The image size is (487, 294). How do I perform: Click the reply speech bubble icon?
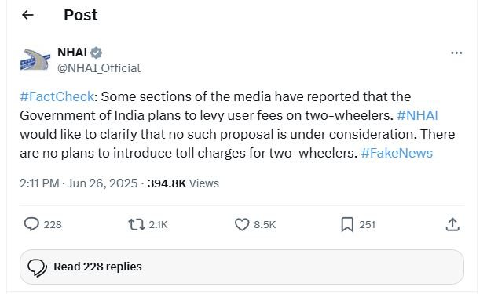click(x=31, y=224)
